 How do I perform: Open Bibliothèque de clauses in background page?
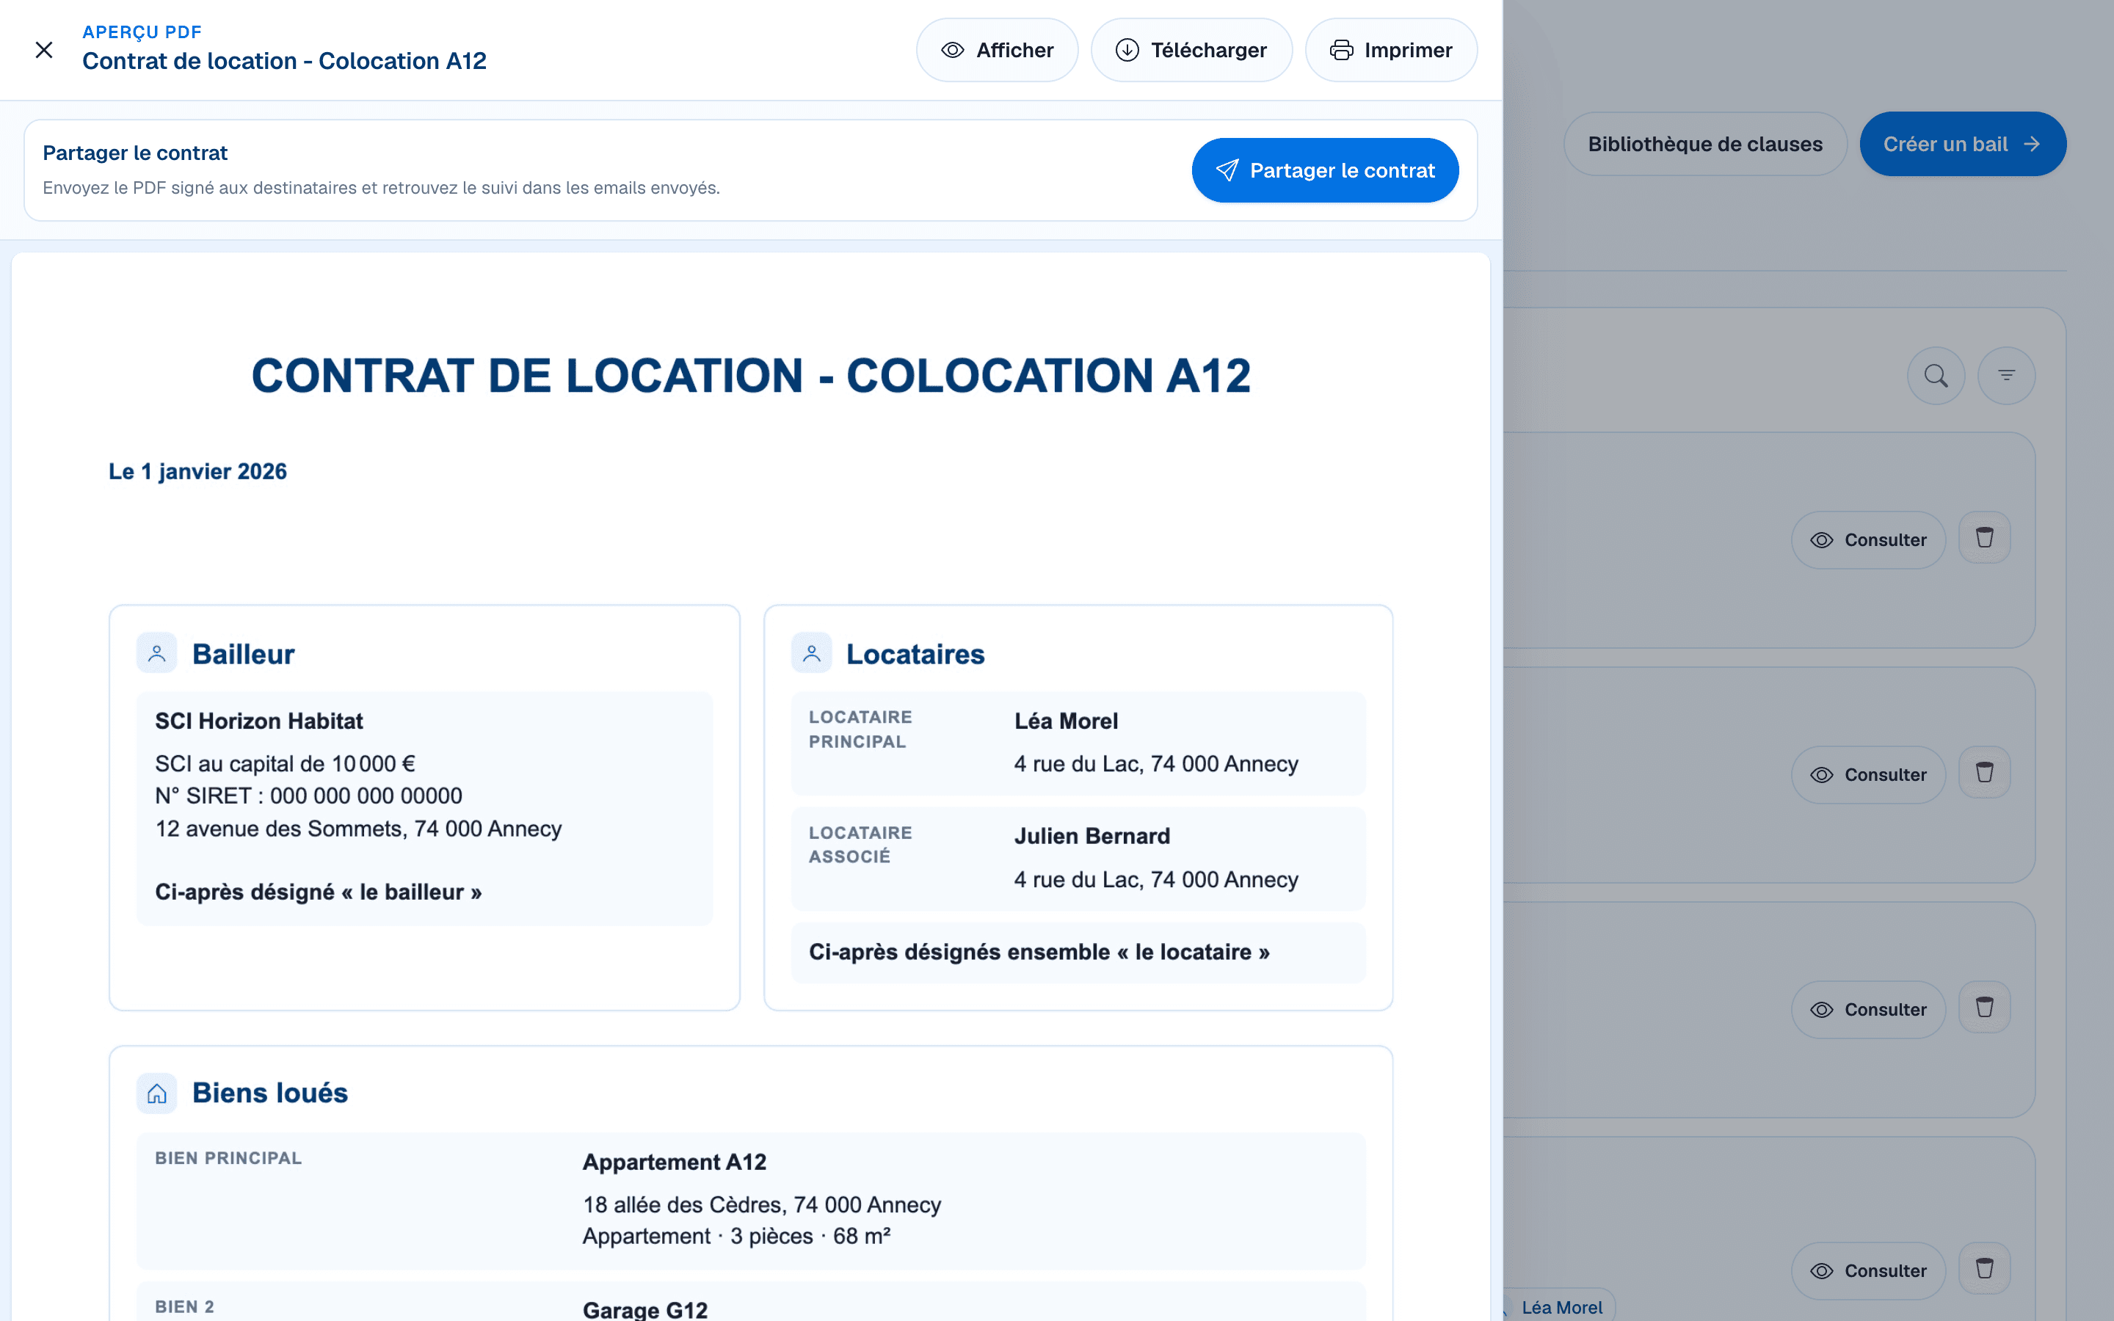(1705, 144)
